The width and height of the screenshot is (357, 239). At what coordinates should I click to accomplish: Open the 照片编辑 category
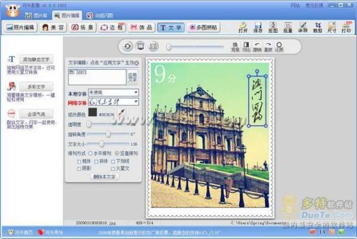click(x=20, y=27)
